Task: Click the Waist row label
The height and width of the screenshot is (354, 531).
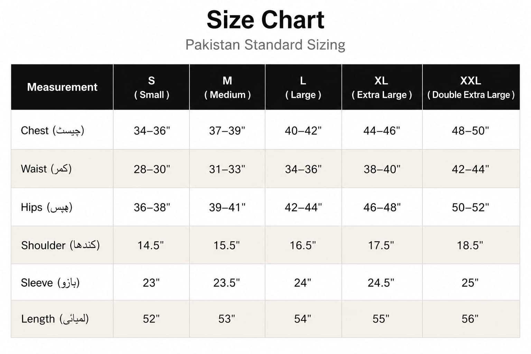Action: [x=46, y=169]
